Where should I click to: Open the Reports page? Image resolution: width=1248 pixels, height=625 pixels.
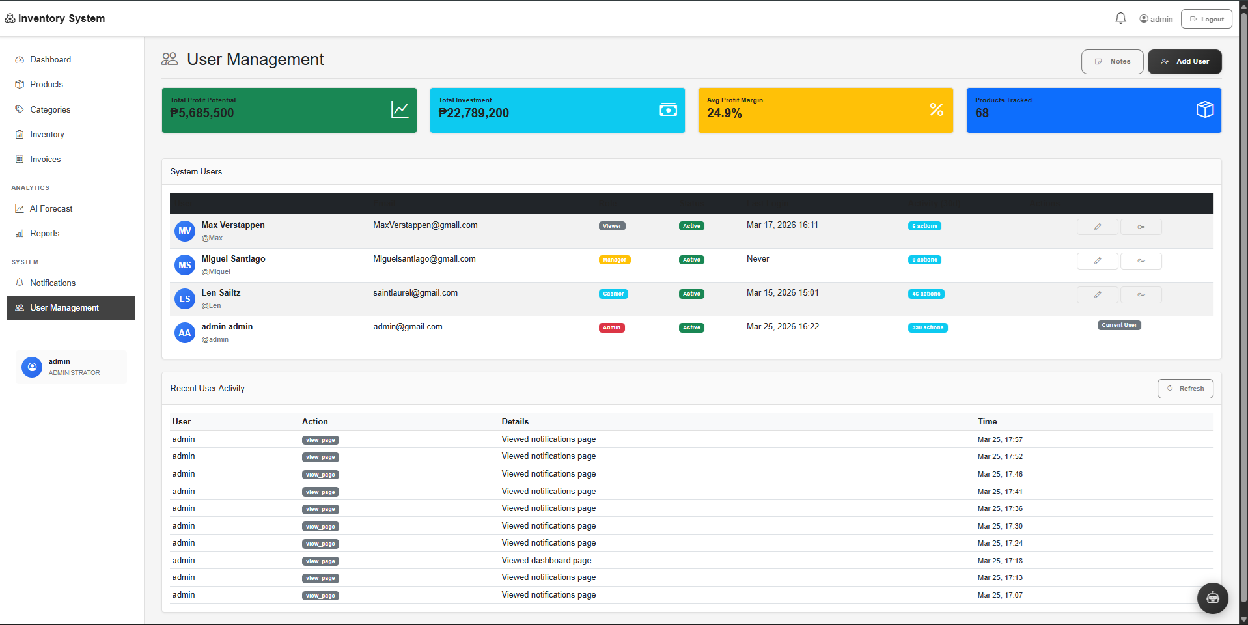point(44,233)
